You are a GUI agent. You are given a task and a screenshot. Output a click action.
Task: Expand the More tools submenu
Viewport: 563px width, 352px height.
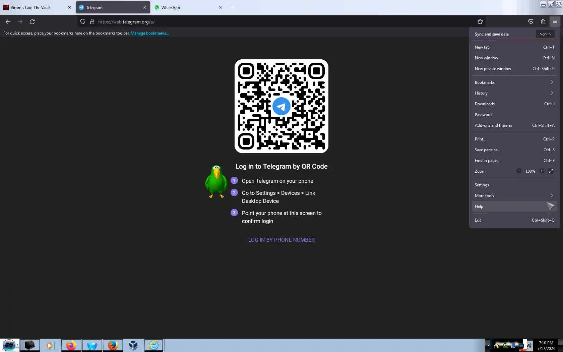point(514,196)
